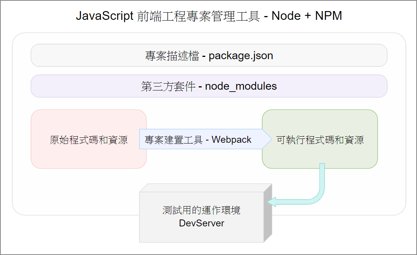Select the 'node_modules' text
The width and height of the screenshot is (417, 255).
coord(241,86)
